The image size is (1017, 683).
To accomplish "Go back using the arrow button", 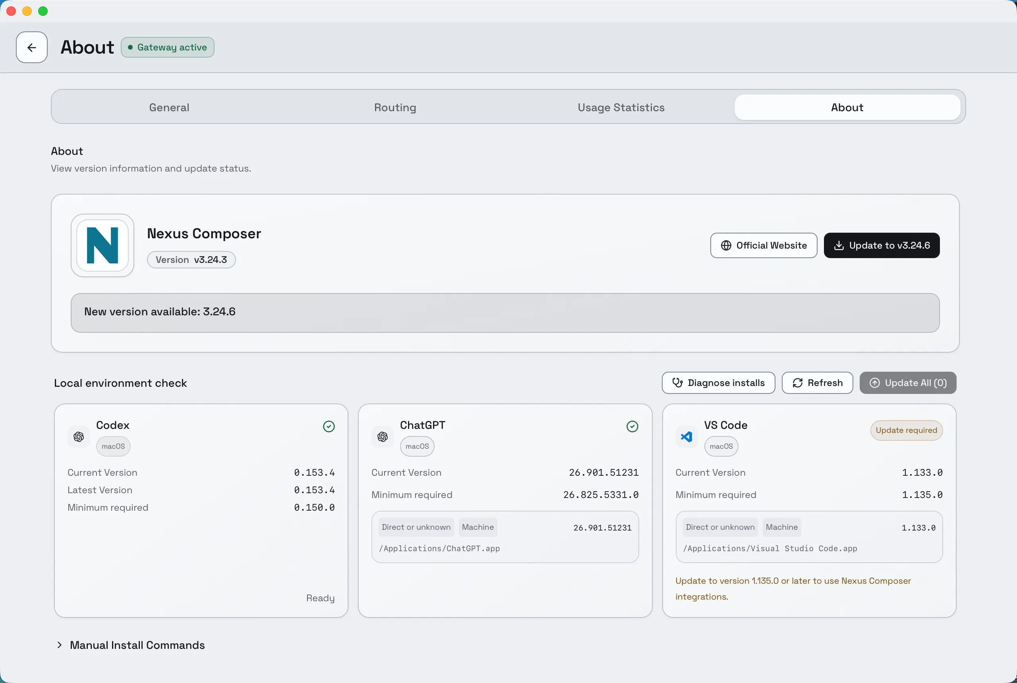I will click(x=32, y=47).
